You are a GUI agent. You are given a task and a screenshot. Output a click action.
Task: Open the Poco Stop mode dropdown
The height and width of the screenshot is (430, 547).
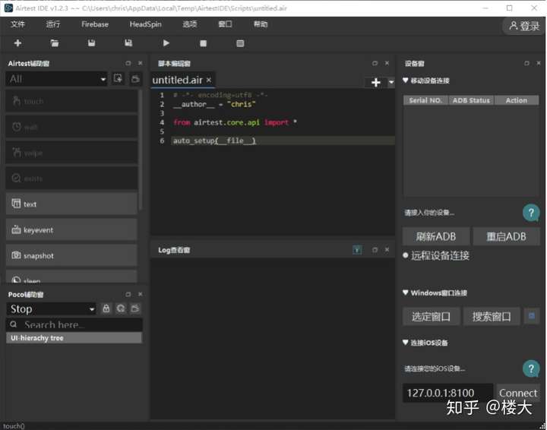click(x=51, y=309)
